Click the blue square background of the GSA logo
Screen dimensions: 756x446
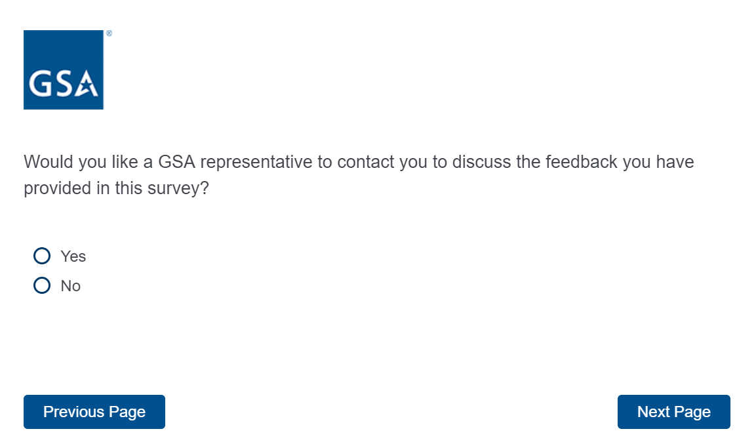click(64, 47)
